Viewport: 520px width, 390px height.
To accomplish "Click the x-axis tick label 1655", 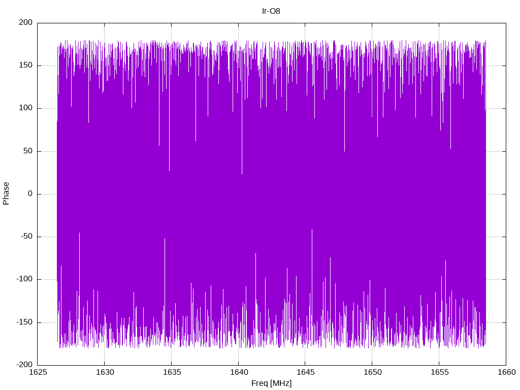I will 439,372.
